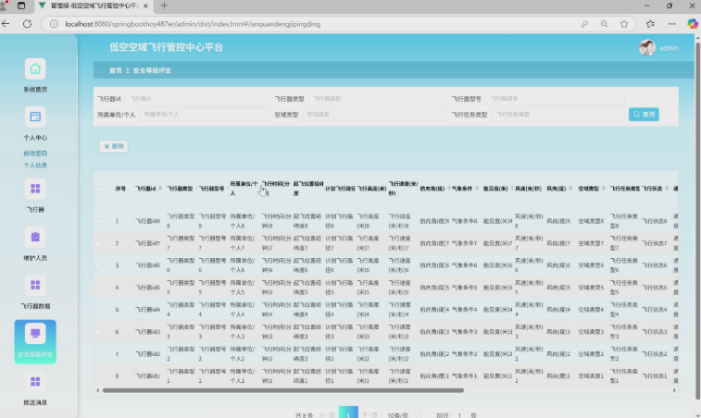Image resolution: width=701 pixels, height=418 pixels.
Task: Check the row 7 checkbox 飞行器id2
Action: pyautogui.click(x=98, y=353)
